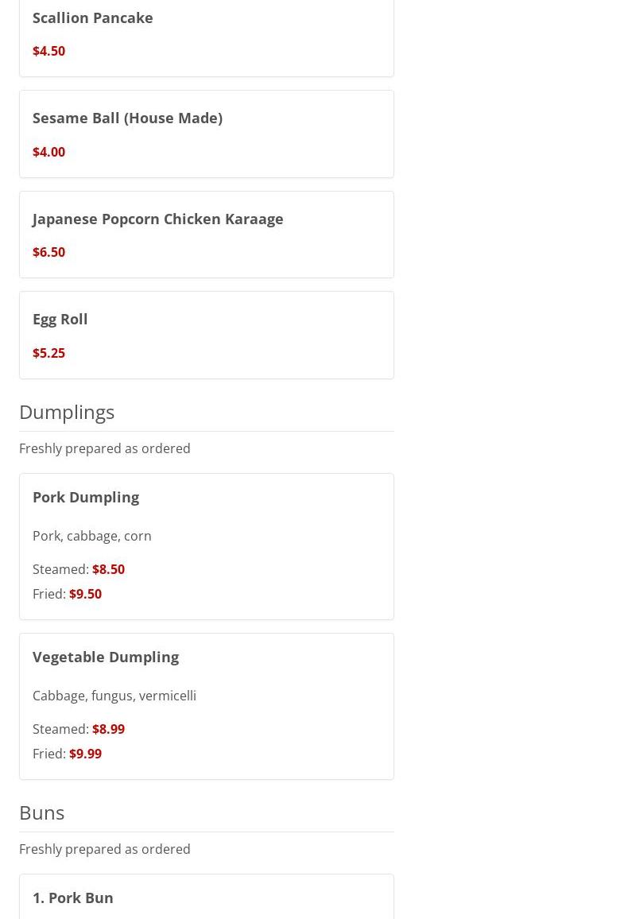Select Sesame Ball (House Made) item
The image size is (624, 919).
point(127,118)
